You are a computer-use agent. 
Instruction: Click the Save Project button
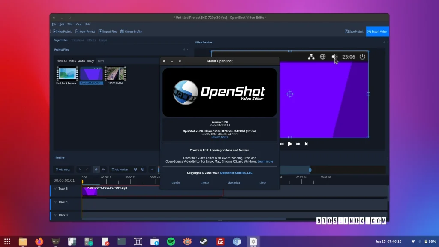(354, 31)
